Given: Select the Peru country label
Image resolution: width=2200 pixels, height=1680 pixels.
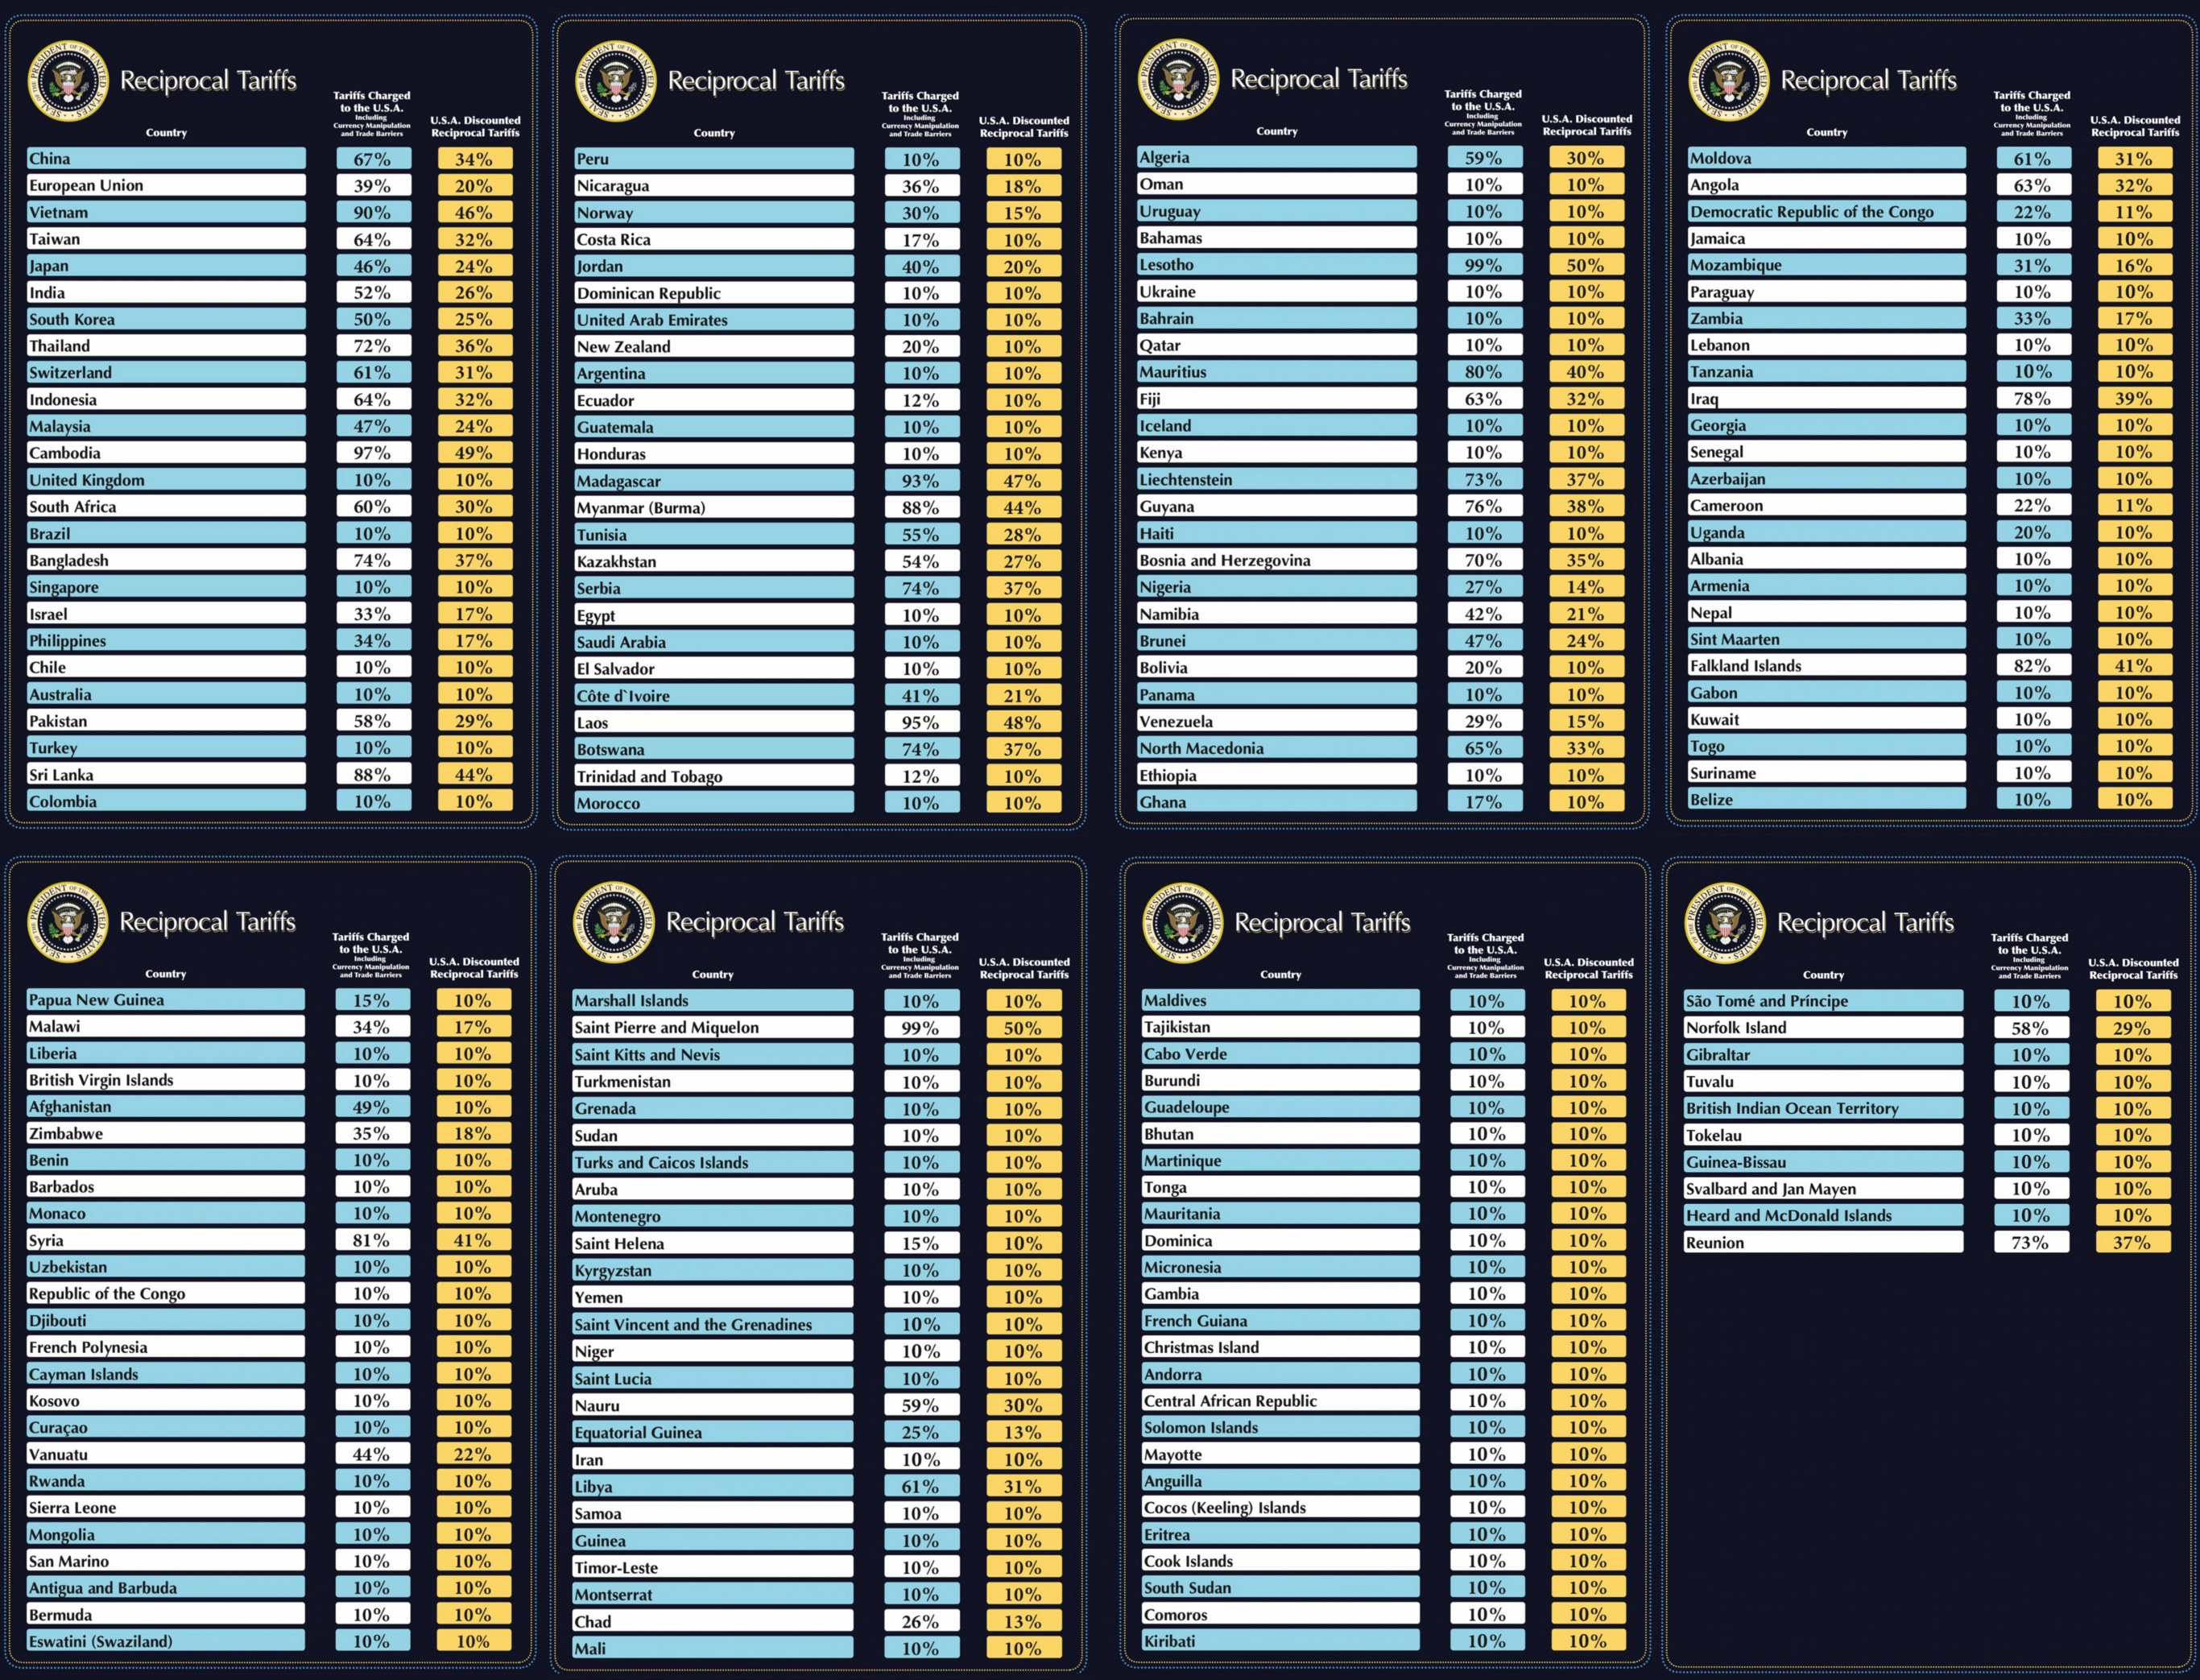Looking at the screenshot, I should [x=714, y=159].
